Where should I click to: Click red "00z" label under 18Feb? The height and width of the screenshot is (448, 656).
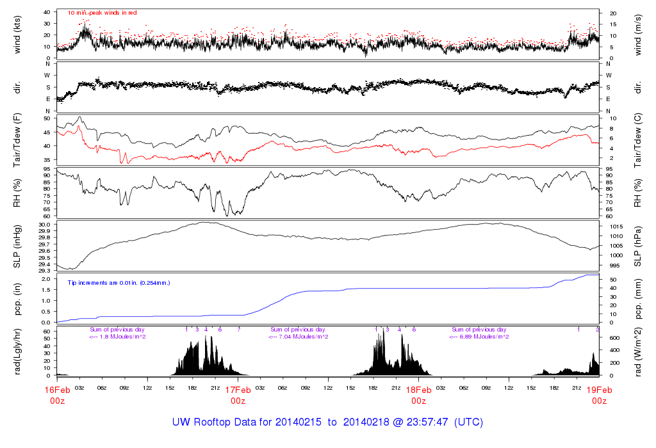click(419, 401)
